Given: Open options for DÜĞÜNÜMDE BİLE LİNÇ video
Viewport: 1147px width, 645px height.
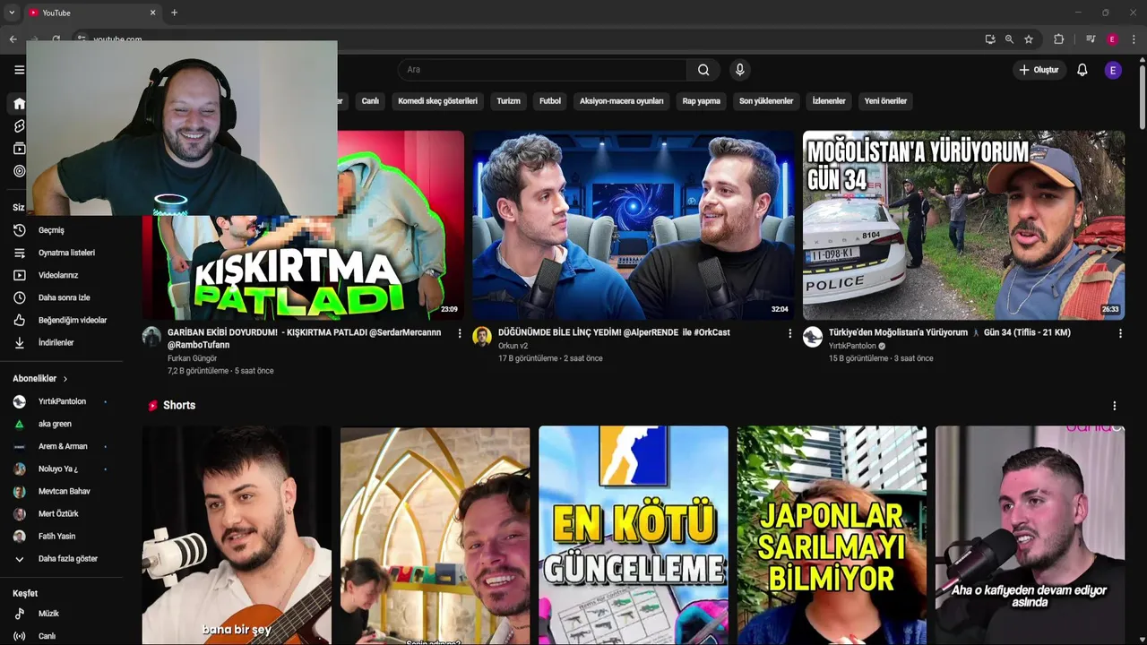Looking at the screenshot, I should tap(789, 333).
